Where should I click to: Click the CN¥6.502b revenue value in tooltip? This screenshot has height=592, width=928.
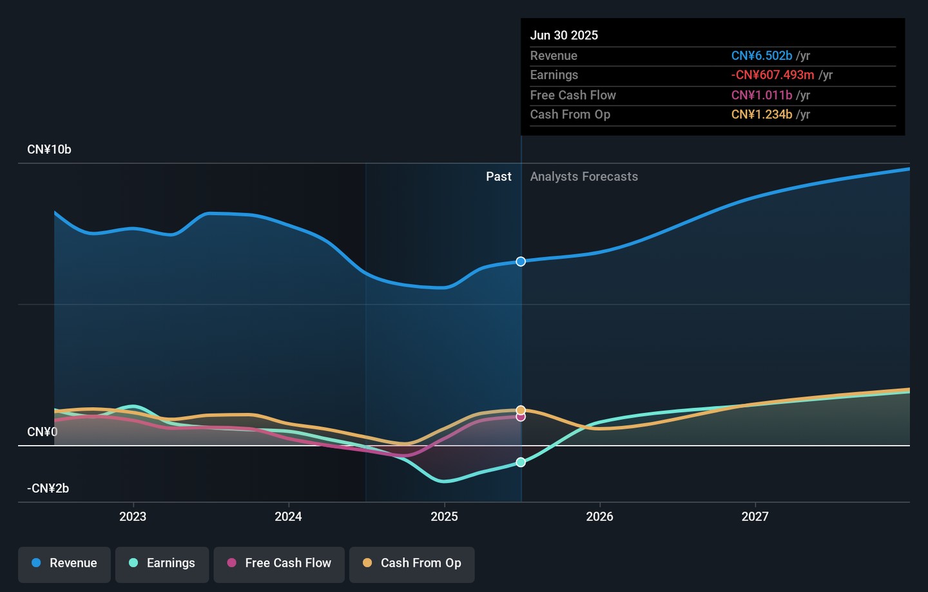pyautogui.click(x=761, y=56)
